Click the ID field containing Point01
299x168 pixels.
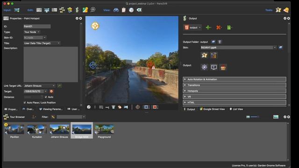(37, 26)
